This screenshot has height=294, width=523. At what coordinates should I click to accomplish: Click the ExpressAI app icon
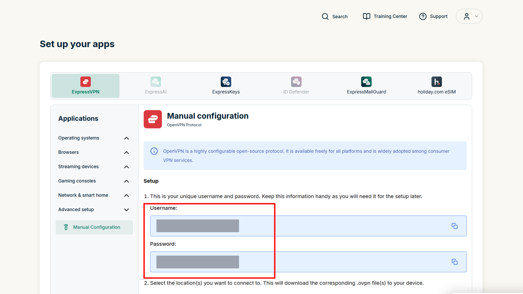[156, 82]
